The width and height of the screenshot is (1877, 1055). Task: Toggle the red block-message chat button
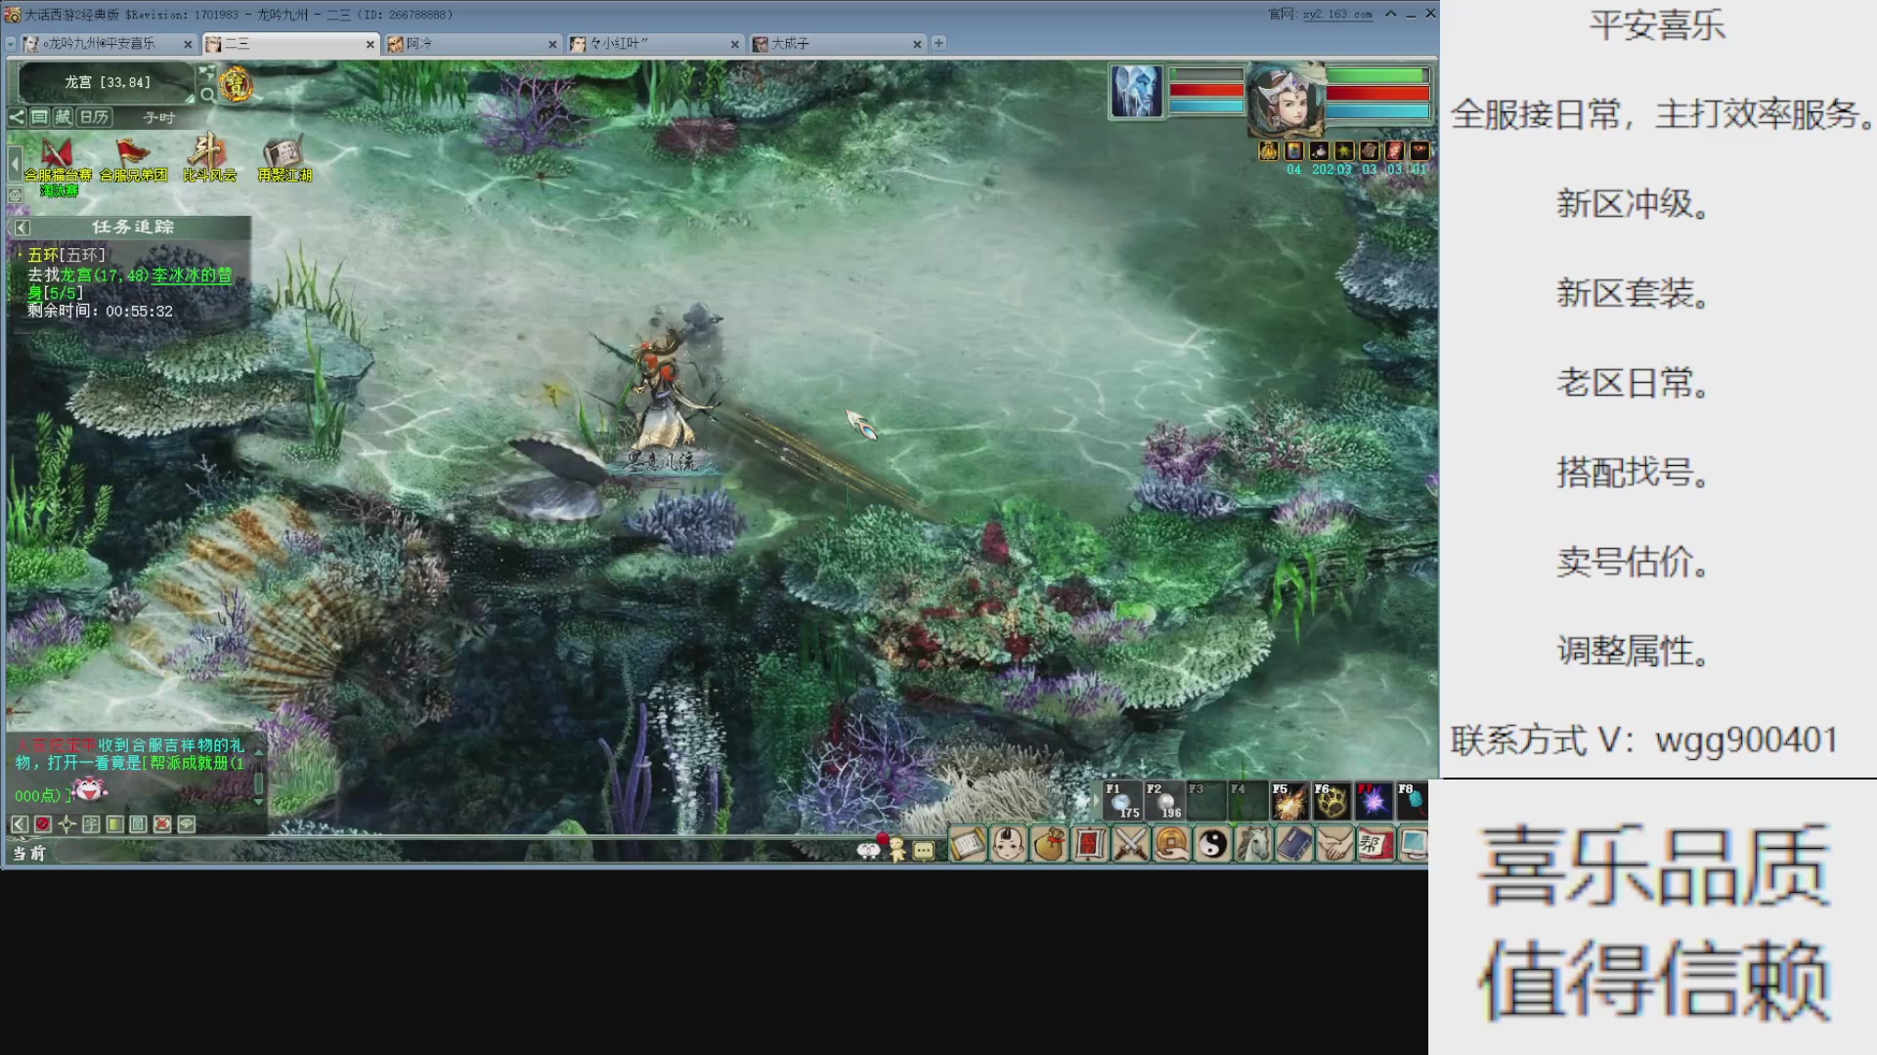pos(43,824)
